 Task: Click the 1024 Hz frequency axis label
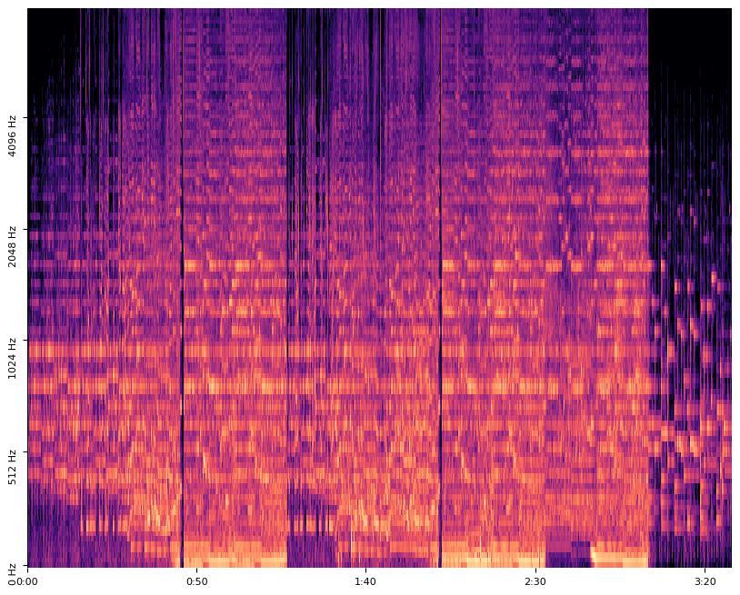pos(12,358)
